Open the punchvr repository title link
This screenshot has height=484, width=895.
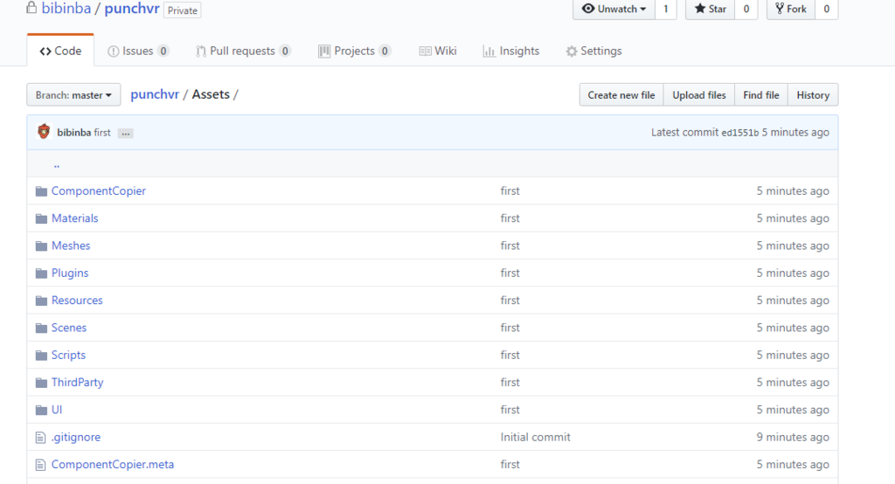[x=132, y=9]
